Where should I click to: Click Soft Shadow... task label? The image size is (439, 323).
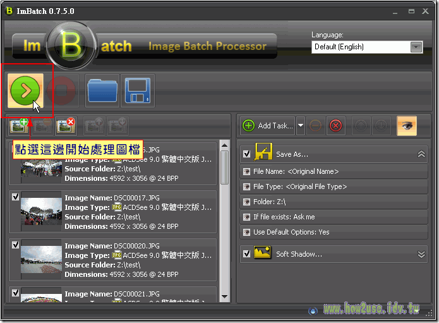299,254
